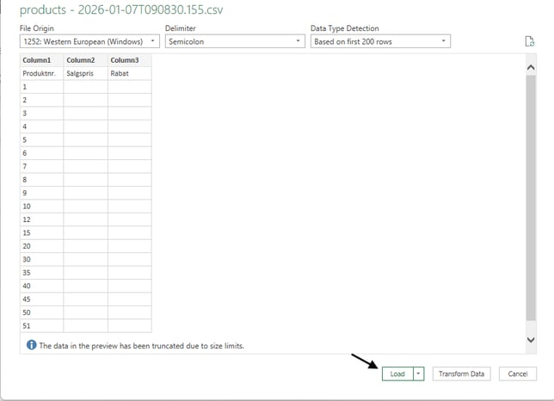Select the Column3 header
Screen dimensions: 554x401
click(x=129, y=60)
